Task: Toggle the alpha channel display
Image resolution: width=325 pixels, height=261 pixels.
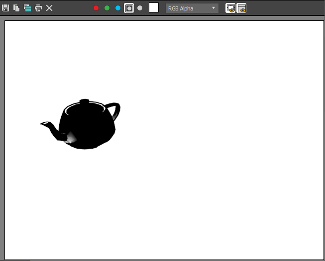Action: tap(129, 8)
